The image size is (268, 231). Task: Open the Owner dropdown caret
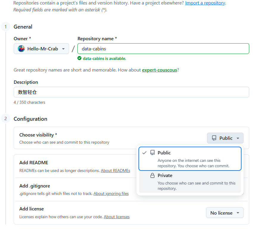tap(63, 49)
